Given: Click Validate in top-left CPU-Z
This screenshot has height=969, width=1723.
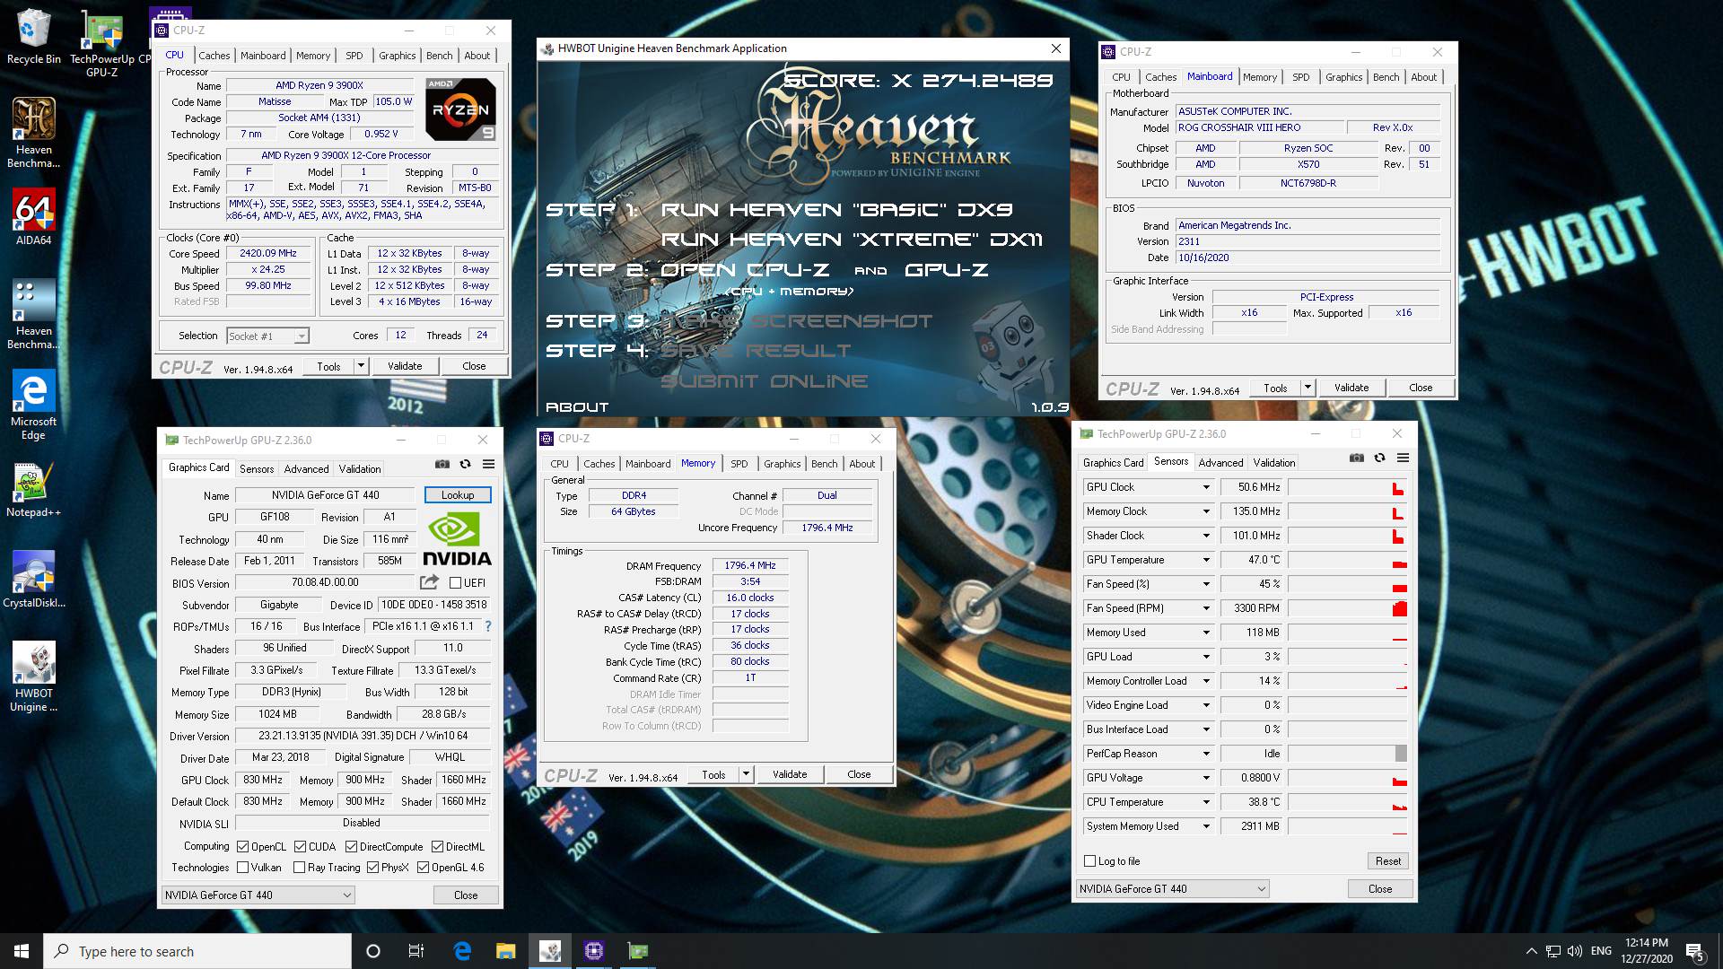Looking at the screenshot, I should coord(405,366).
